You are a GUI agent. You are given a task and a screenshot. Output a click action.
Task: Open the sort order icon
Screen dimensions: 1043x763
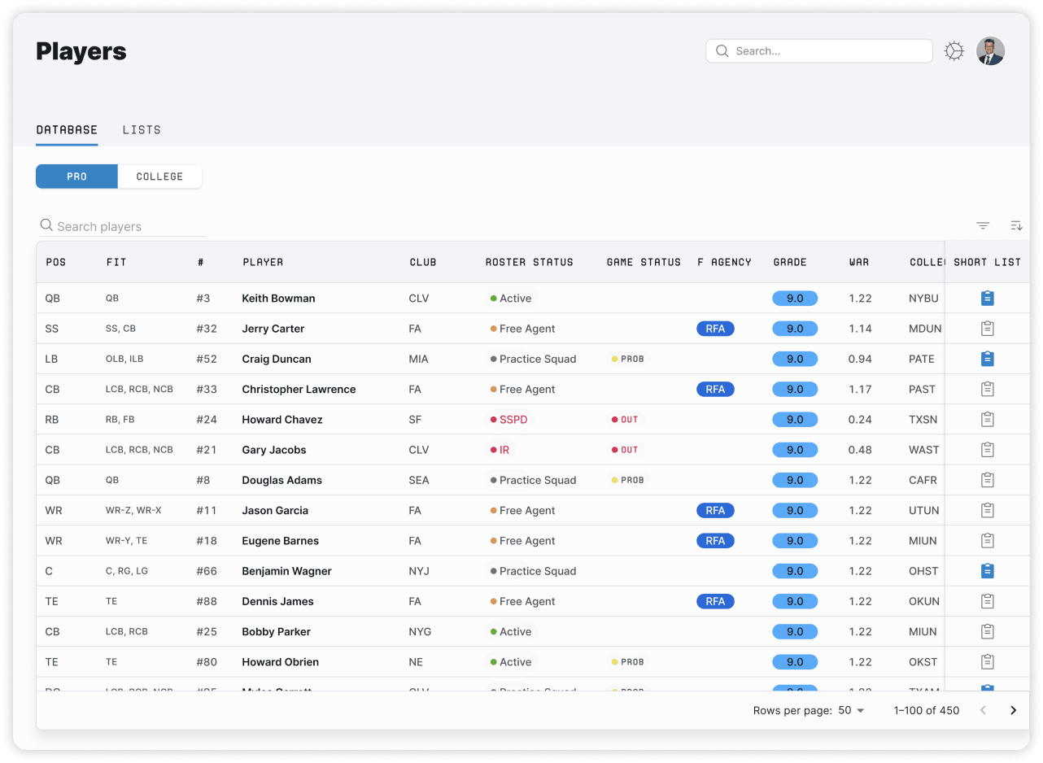[x=1016, y=225]
